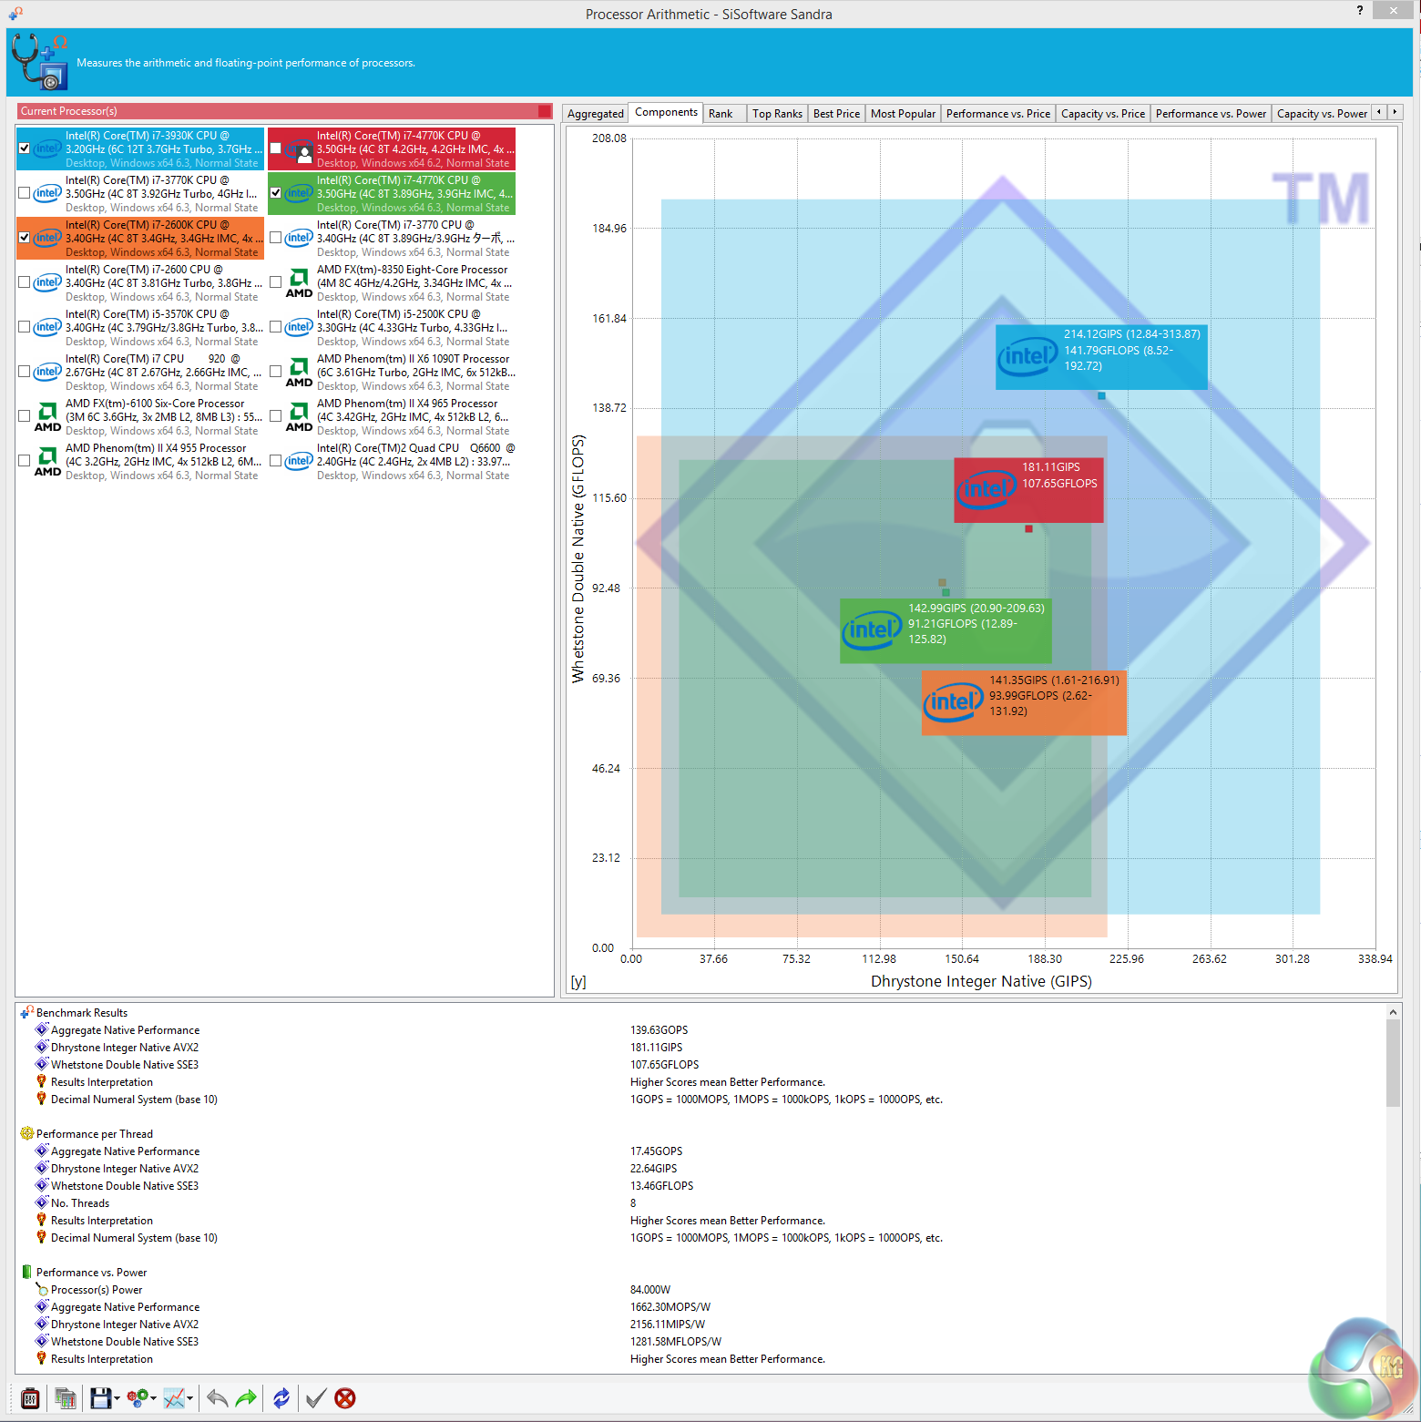1421x1422 pixels.
Task: Open help via the question mark
Action: click(1360, 10)
